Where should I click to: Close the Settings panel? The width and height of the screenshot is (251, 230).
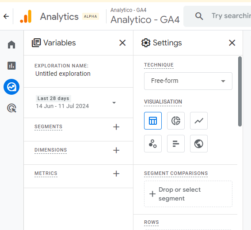pyautogui.click(x=232, y=43)
